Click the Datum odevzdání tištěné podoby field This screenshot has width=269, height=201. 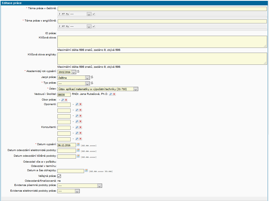click(x=67, y=156)
